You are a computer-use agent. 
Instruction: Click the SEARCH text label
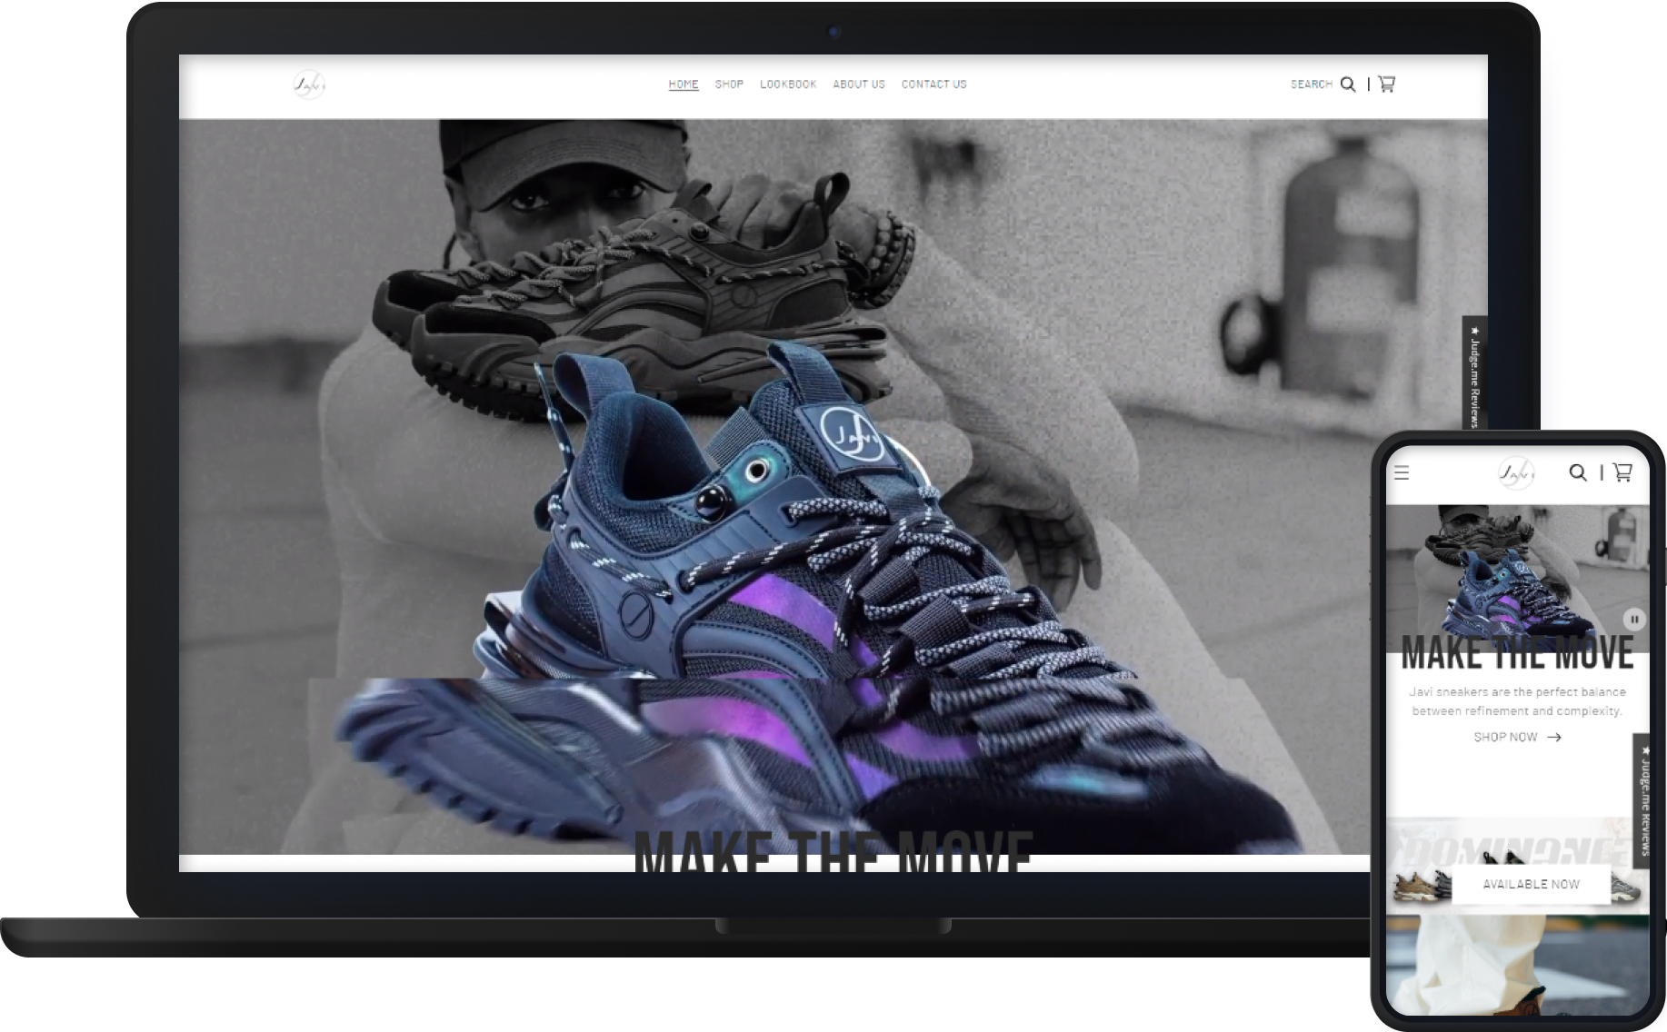[1311, 84]
